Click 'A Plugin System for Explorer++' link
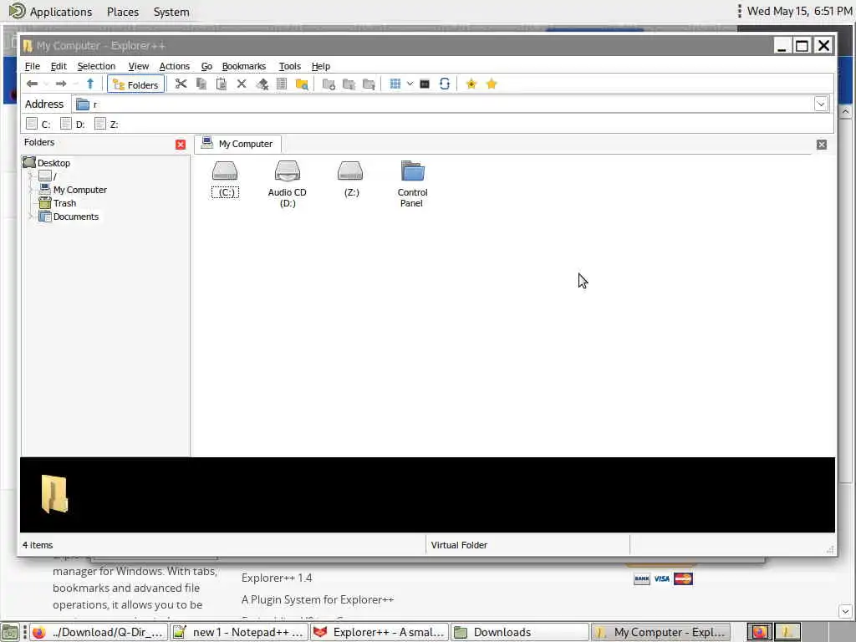856x642 pixels. click(317, 599)
